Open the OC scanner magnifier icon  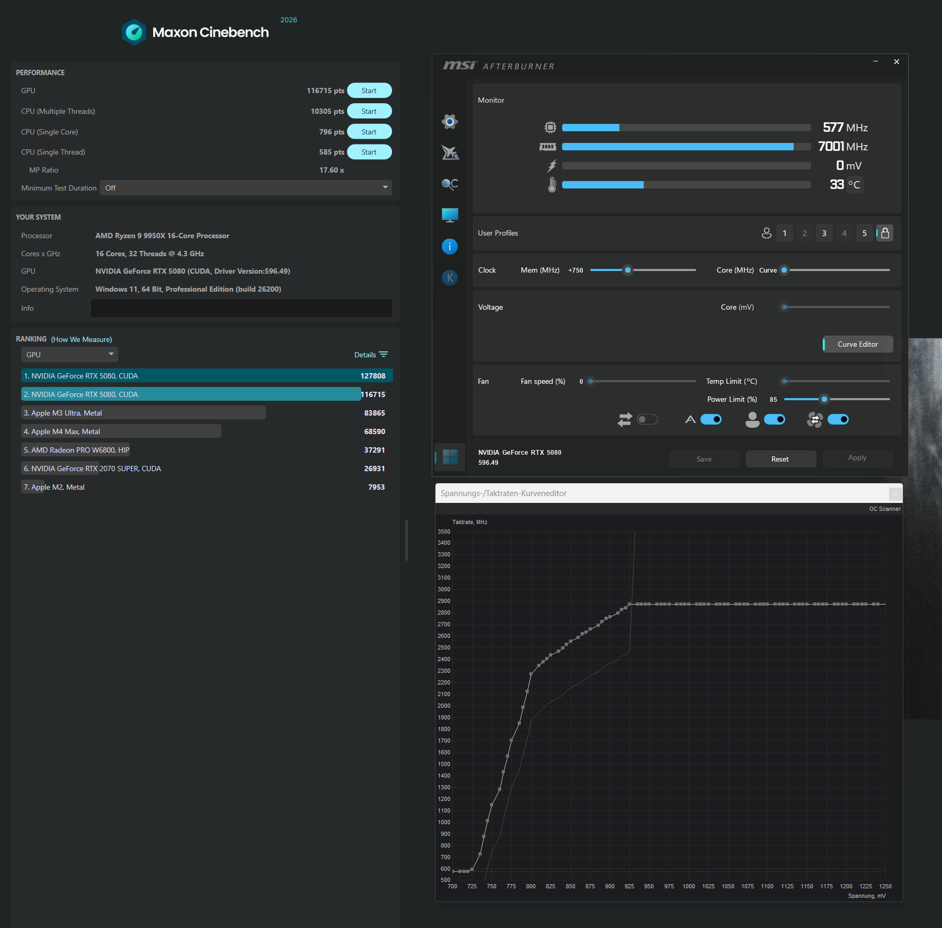[450, 184]
